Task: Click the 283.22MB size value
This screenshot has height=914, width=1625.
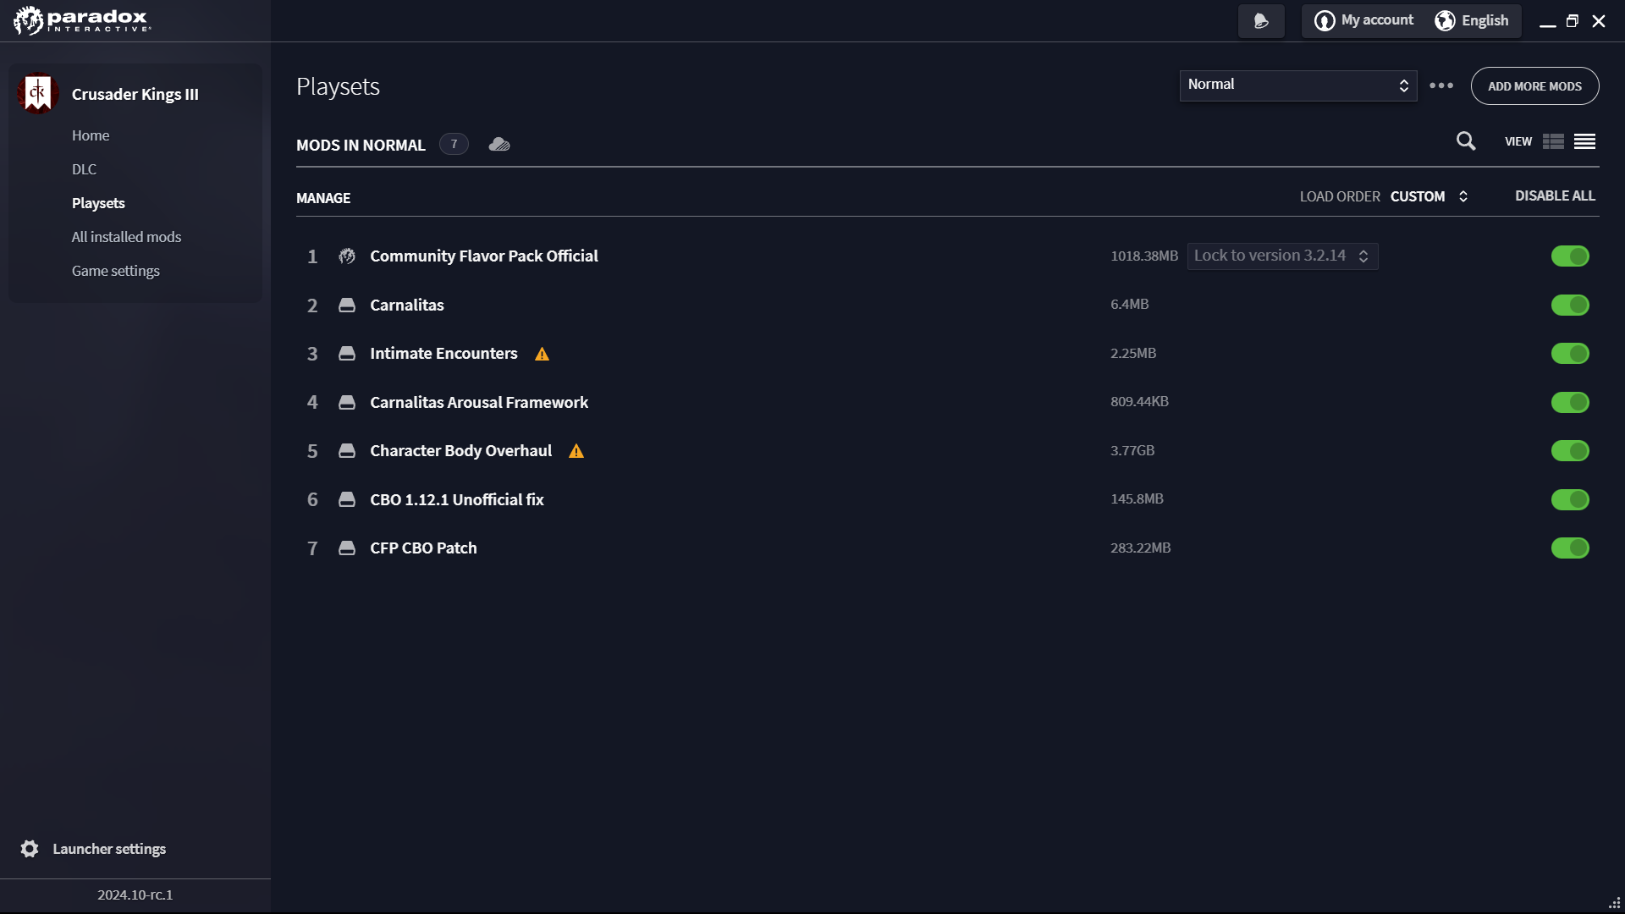Action: point(1141,548)
